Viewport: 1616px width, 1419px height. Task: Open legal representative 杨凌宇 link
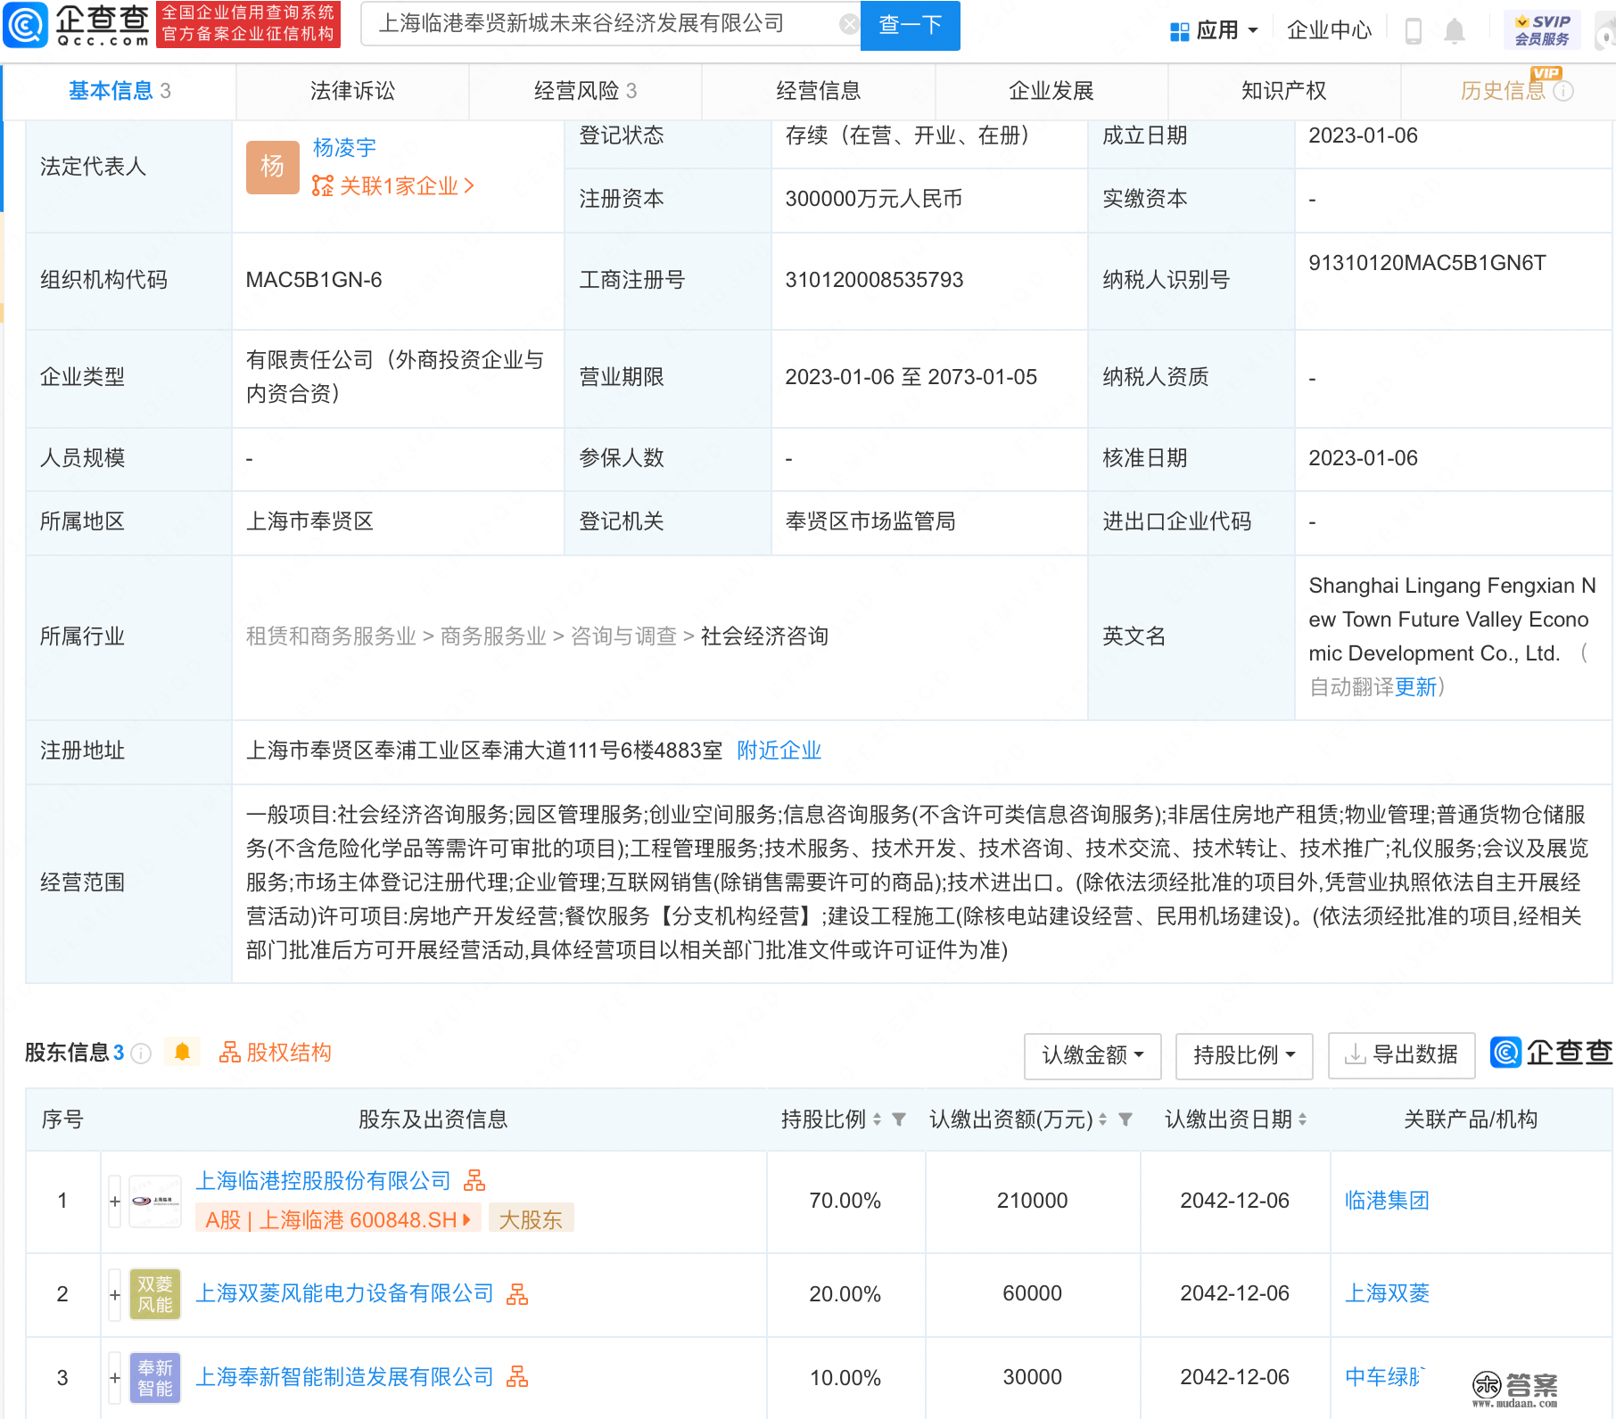click(344, 148)
